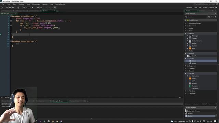The height and width of the screenshot is (123, 219).
Task: Click the Room1 room grid icon
Action: [190, 56]
